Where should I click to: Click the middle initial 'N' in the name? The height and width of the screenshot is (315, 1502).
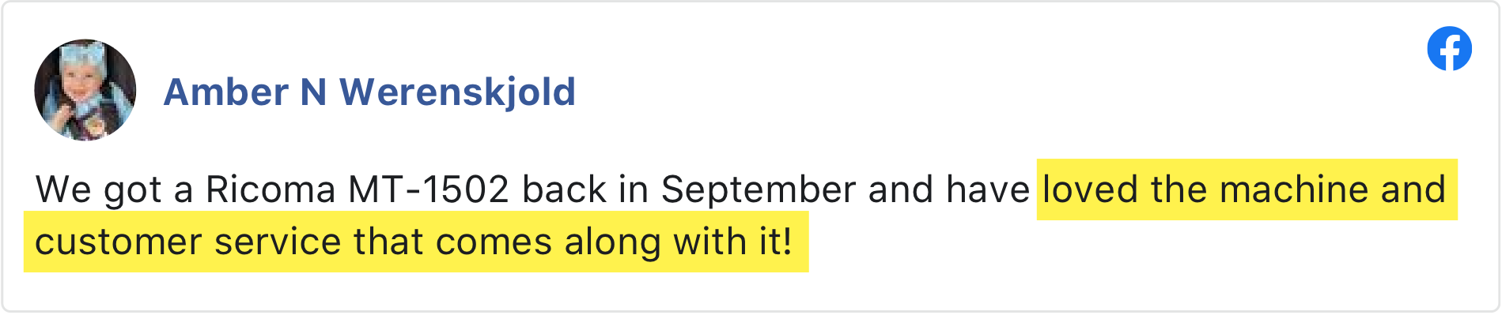314,92
